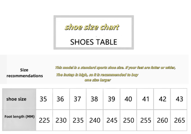Select the 230 foot length cell
Viewport: 191px width, 134px height.
pyautogui.click(x=61, y=120)
